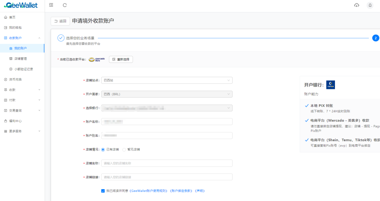Expand the 更多服务 menu chevron

click(39, 131)
